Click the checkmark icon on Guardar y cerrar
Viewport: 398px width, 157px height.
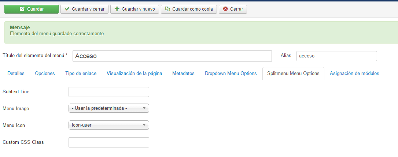pos(67,9)
